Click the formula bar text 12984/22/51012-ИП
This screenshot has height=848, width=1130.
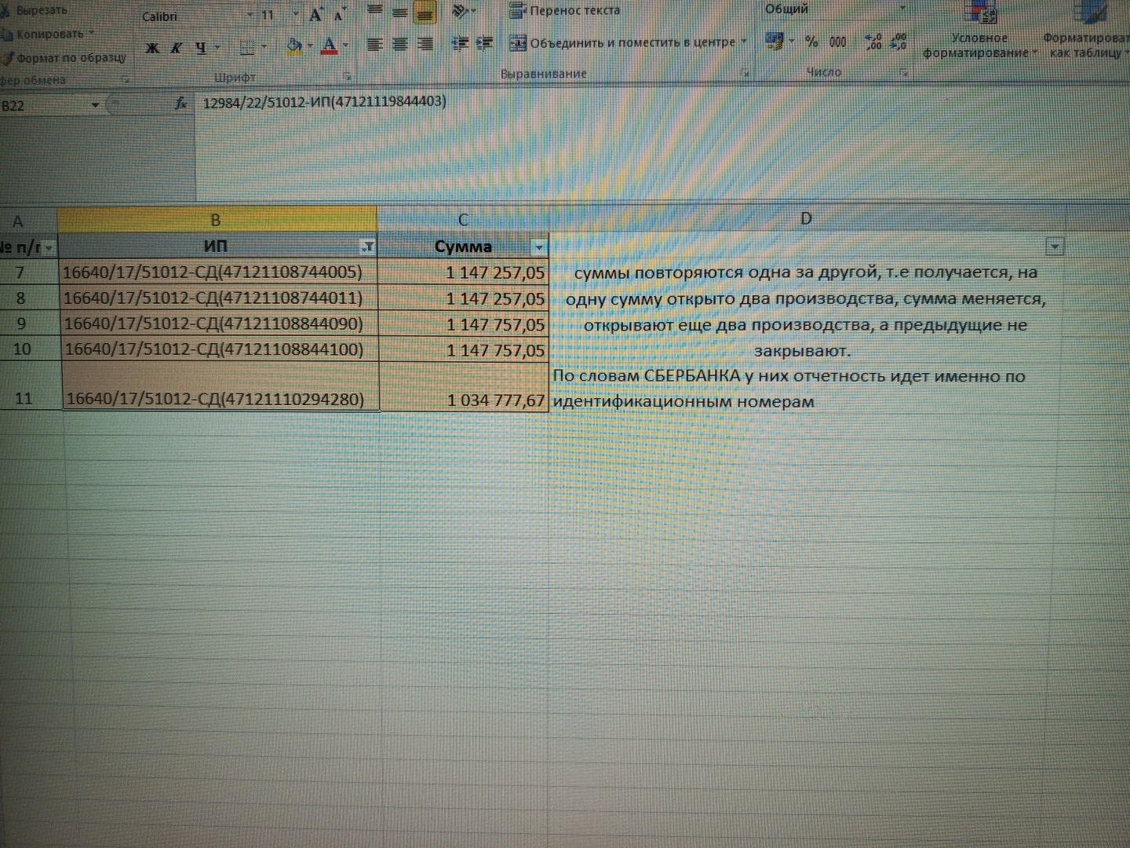[324, 102]
